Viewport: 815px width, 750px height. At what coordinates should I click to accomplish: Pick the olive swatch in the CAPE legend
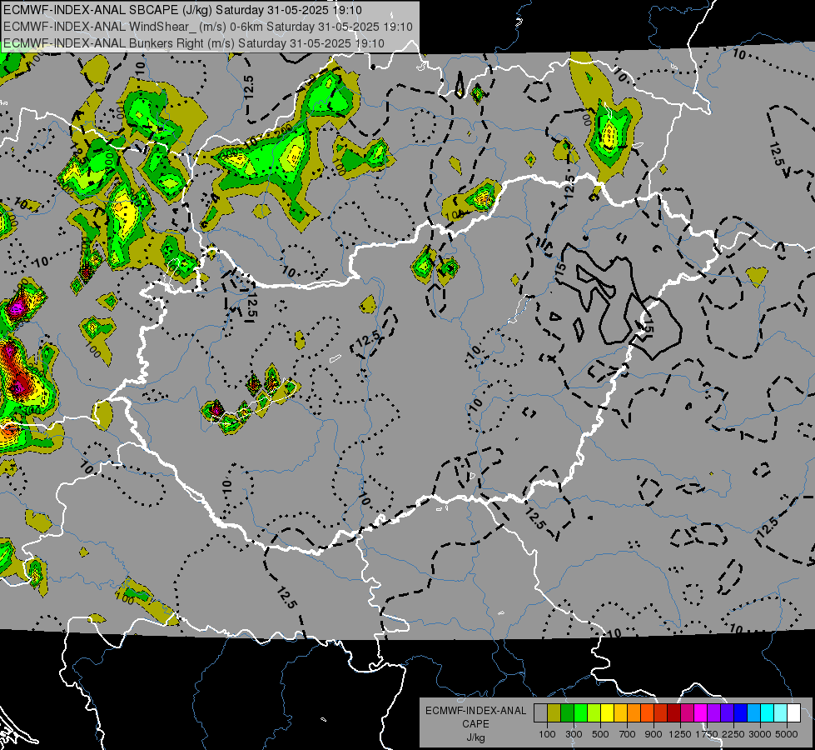554,713
